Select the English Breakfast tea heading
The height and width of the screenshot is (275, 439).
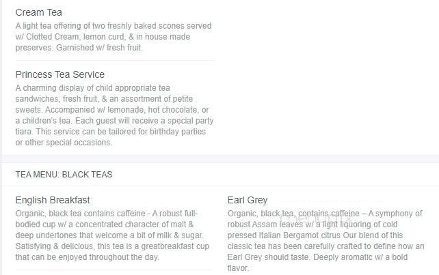tap(53, 200)
